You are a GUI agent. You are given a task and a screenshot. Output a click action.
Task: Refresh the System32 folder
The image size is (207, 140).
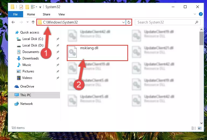[129, 22]
